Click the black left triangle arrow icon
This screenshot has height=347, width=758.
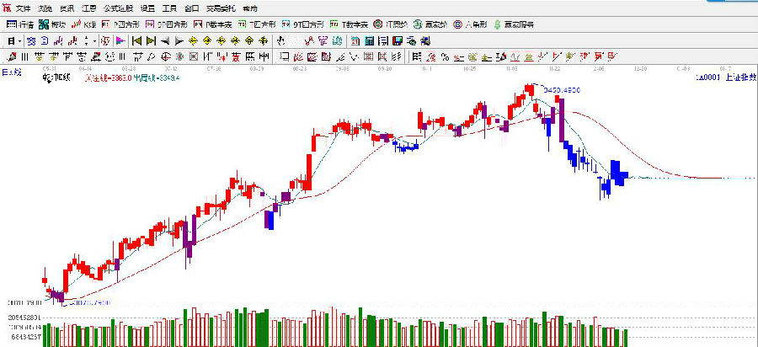pos(165,40)
